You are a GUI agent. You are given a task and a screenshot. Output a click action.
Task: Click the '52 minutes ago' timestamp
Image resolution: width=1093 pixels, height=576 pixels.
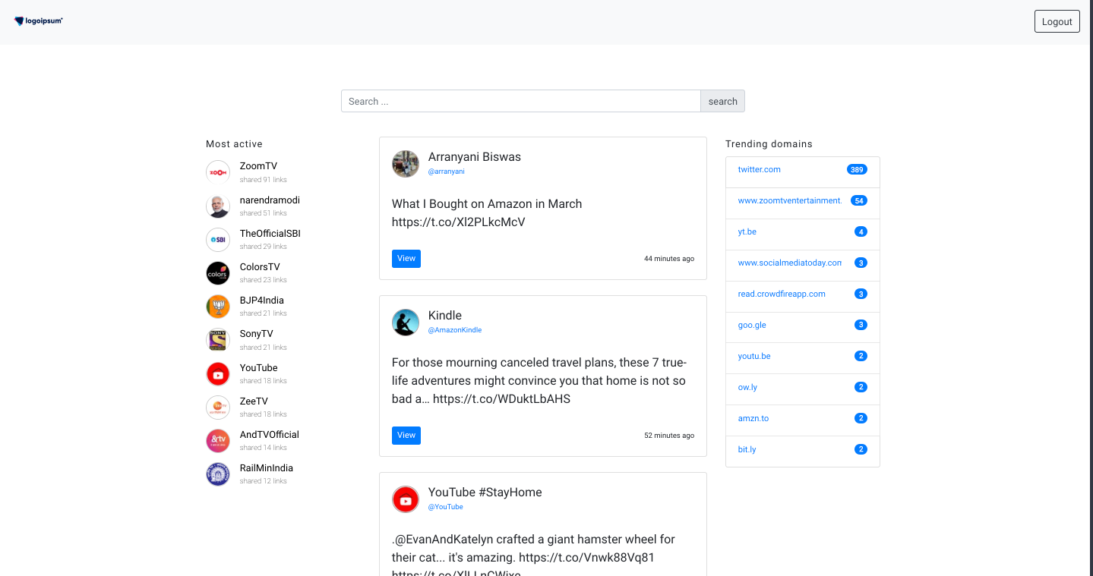click(x=669, y=436)
